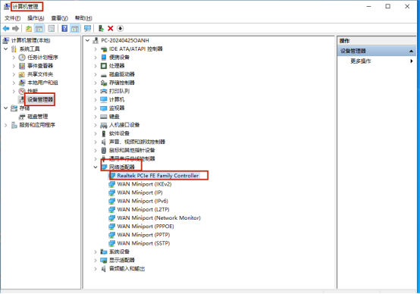Image resolution: width=420 pixels, height=294 pixels.
Task: Select WAN Miniport (IP)
Action: (139, 192)
